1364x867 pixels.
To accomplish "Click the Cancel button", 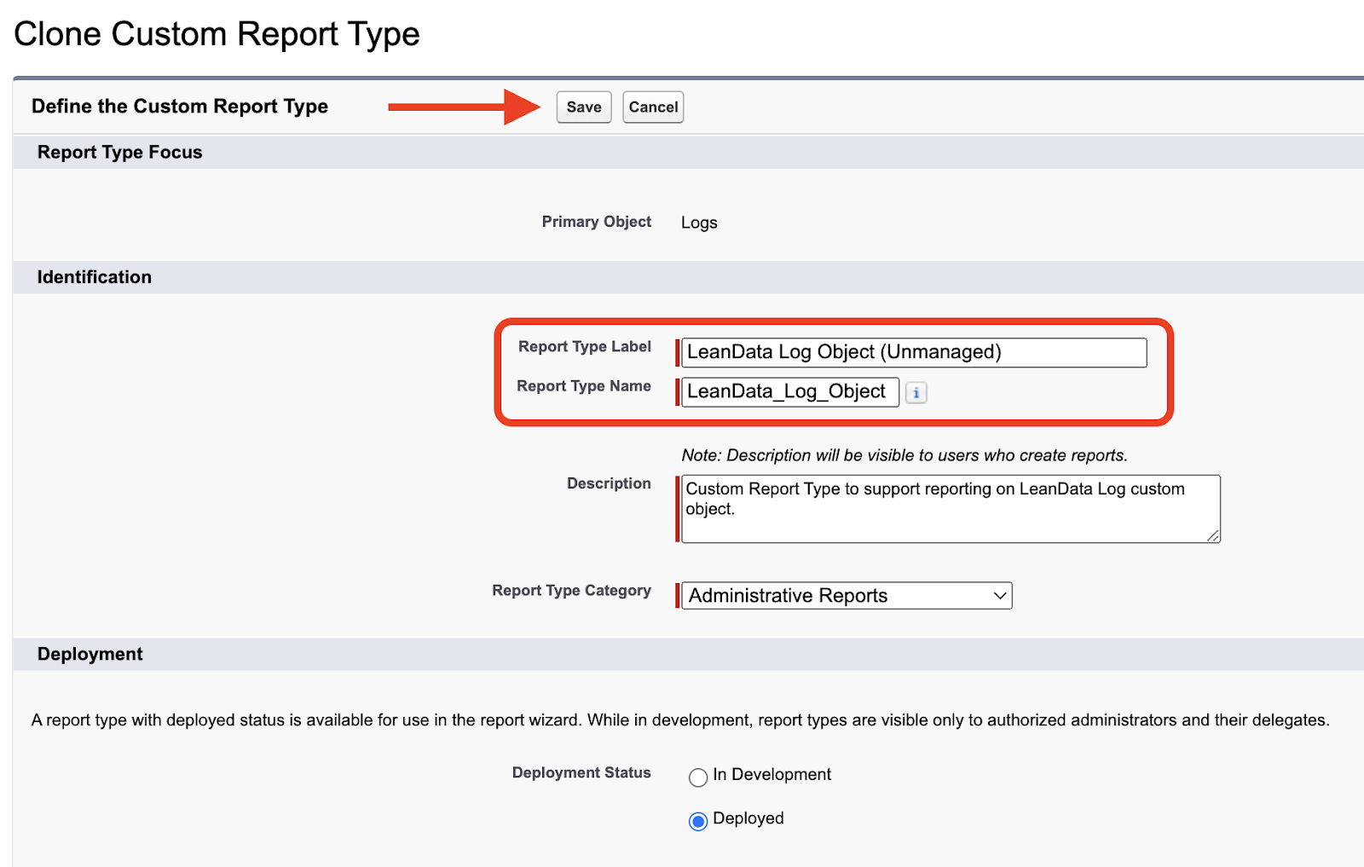I will [x=653, y=107].
